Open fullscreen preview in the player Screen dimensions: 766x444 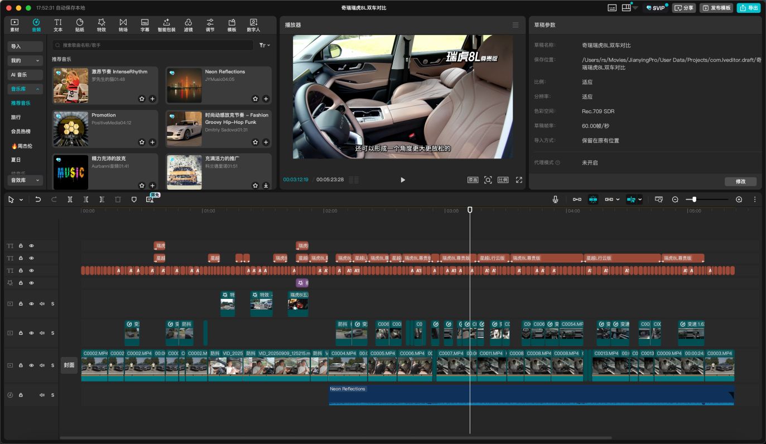[x=519, y=180]
